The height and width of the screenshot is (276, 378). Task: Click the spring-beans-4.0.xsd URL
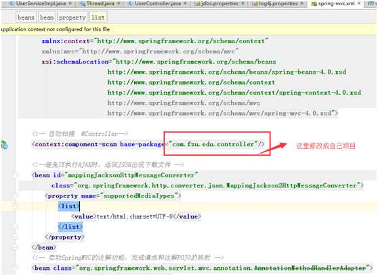227,72
